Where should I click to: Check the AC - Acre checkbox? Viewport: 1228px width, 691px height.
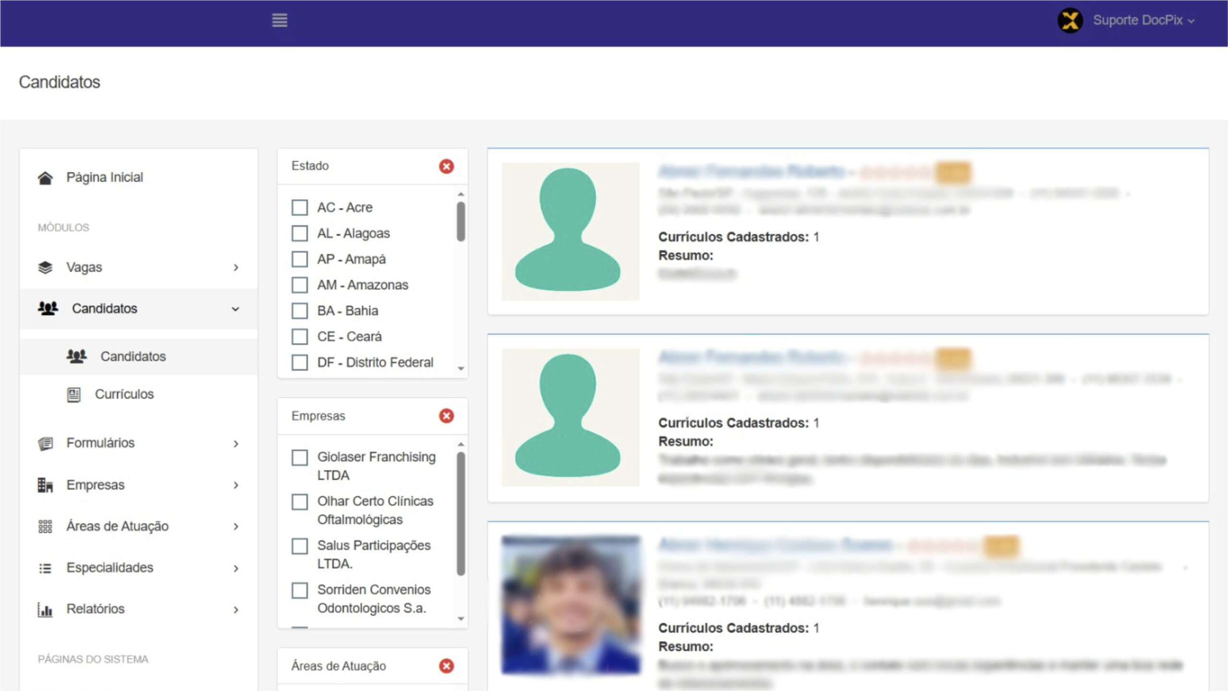300,208
